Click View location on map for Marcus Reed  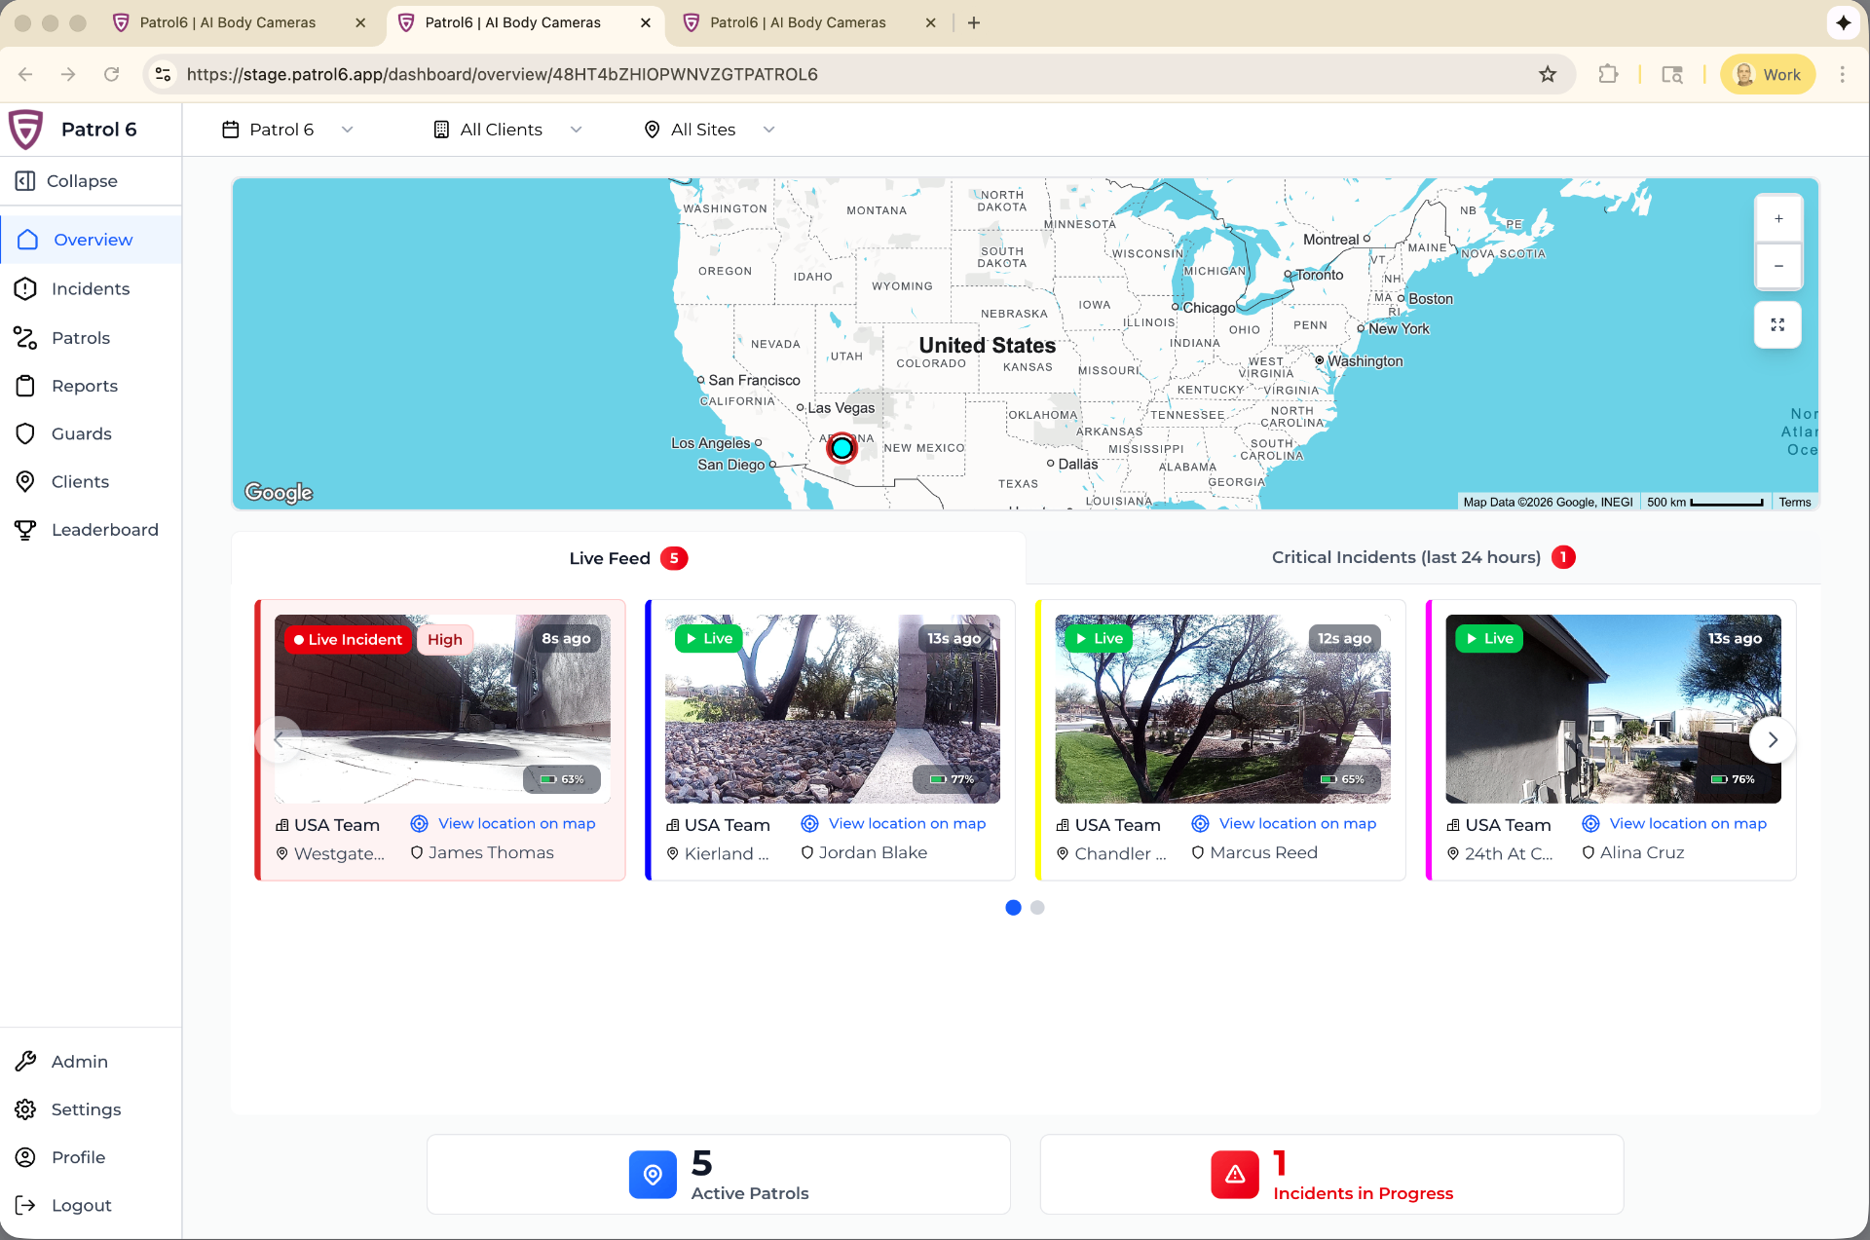pos(1296,823)
